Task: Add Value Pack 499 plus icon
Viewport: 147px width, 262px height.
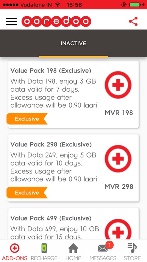Action: pos(118,229)
